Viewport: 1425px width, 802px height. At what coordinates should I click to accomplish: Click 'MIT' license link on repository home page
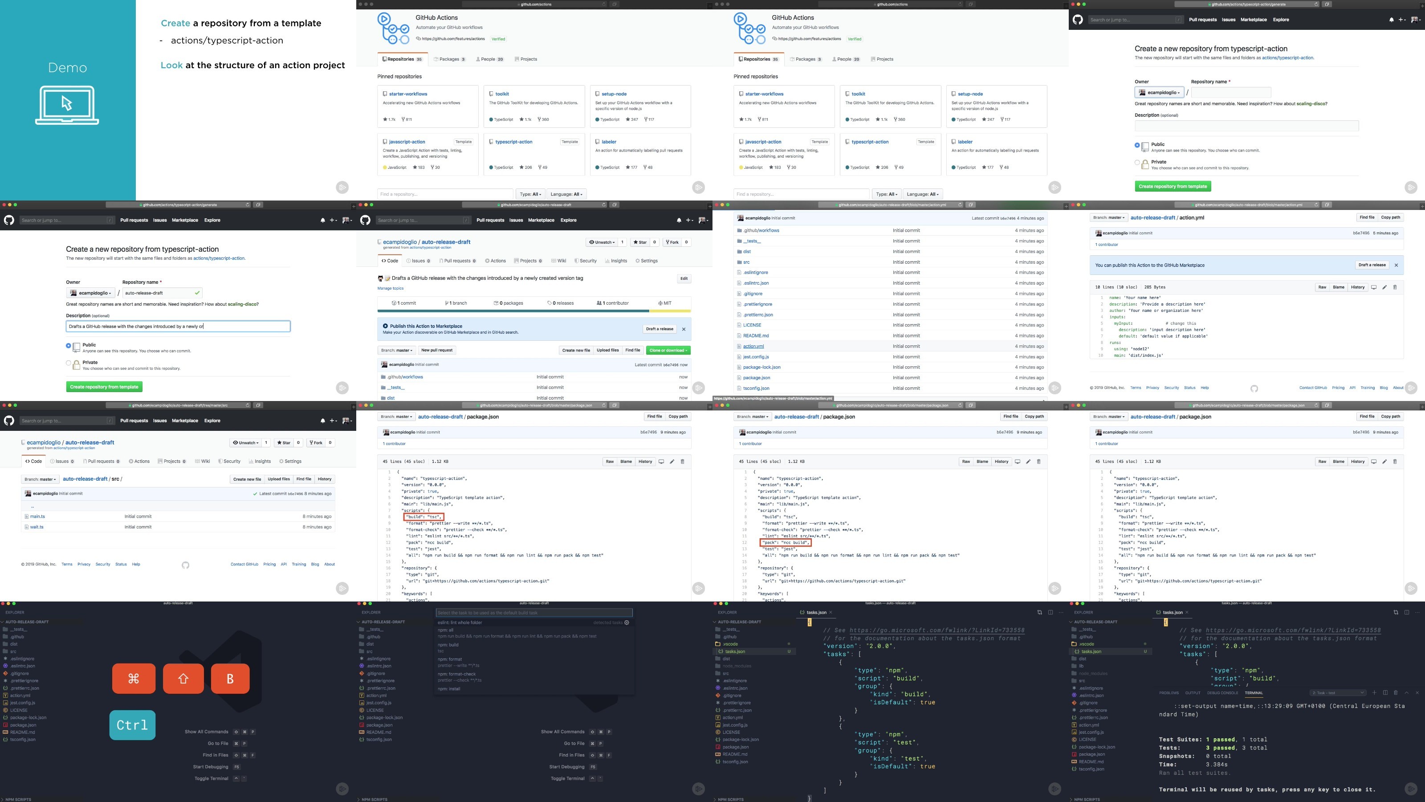(664, 303)
